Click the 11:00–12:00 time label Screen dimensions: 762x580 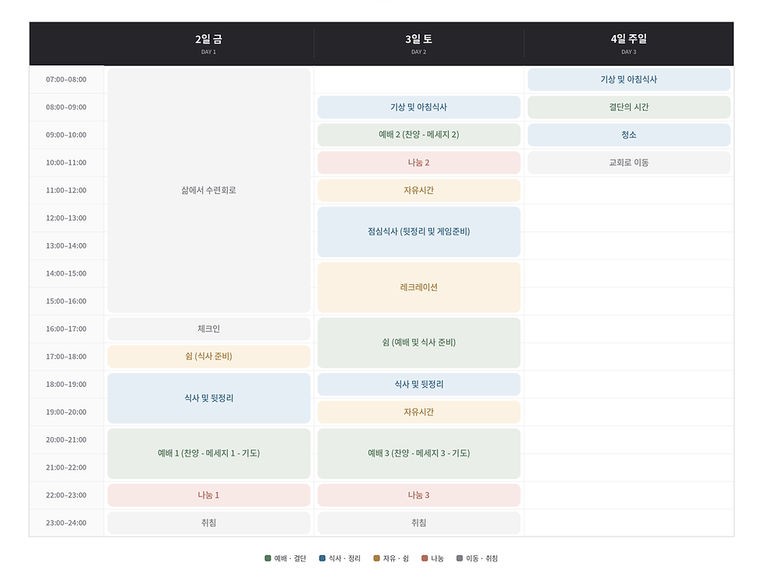click(x=66, y=190)
